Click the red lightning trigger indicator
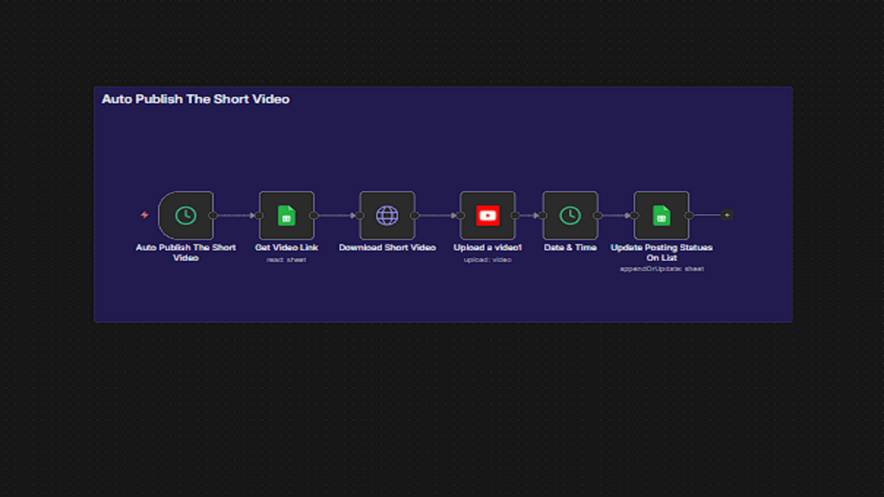 [145, 215]
